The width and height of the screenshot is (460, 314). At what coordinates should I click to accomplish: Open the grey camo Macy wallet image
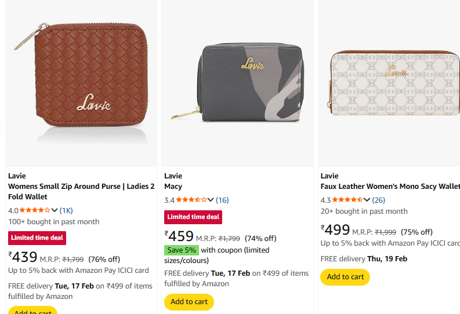point(237,83)
